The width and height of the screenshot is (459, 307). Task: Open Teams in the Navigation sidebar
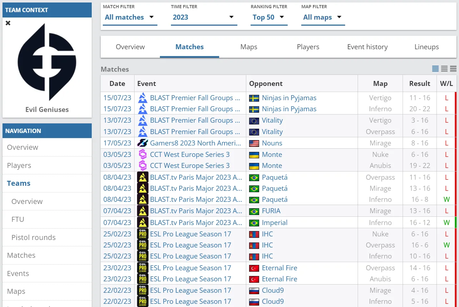click(47, 183)
